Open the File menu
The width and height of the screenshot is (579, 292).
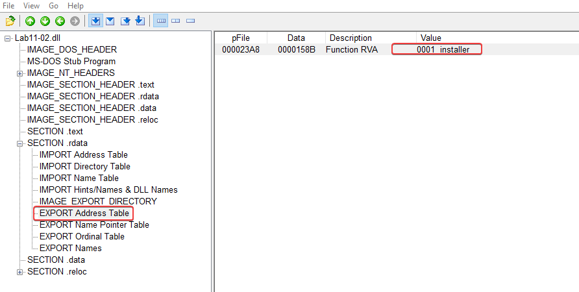(x=8, y=6)
